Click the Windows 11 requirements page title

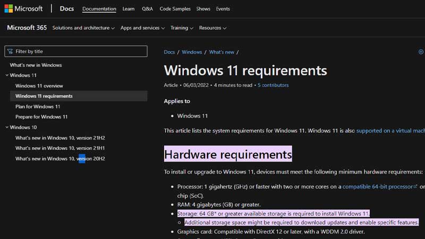245,70
